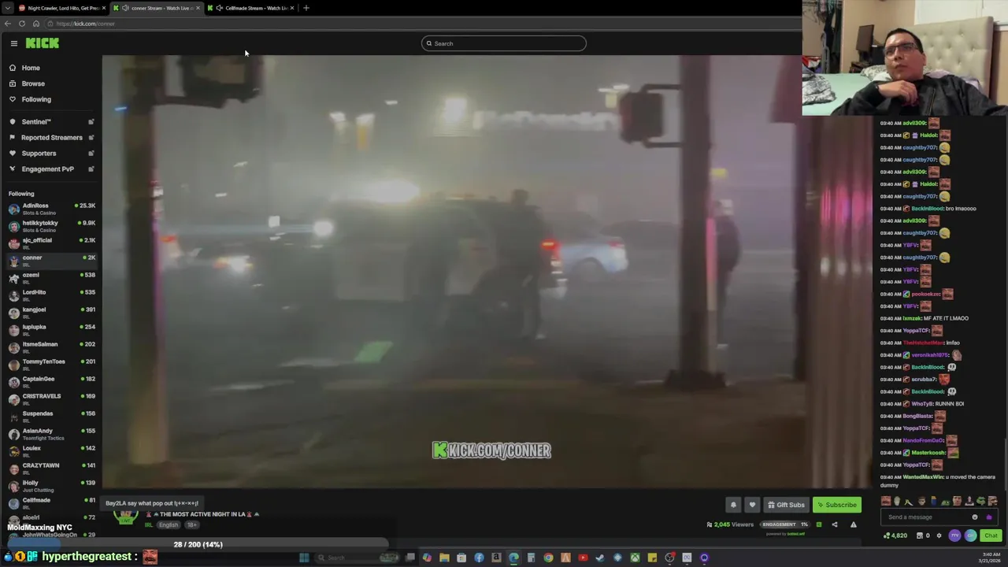Toggle pin icon beside Reported Streamers
Screen dimensions: 1008x567
tap(91, 138)
